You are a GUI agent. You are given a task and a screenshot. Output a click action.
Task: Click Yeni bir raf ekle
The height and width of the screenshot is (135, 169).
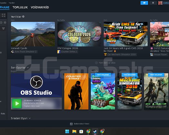coord(107,63)
